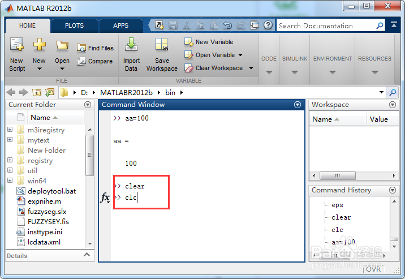Search in current folder path

pyautogui.click(x=393, y=92)
